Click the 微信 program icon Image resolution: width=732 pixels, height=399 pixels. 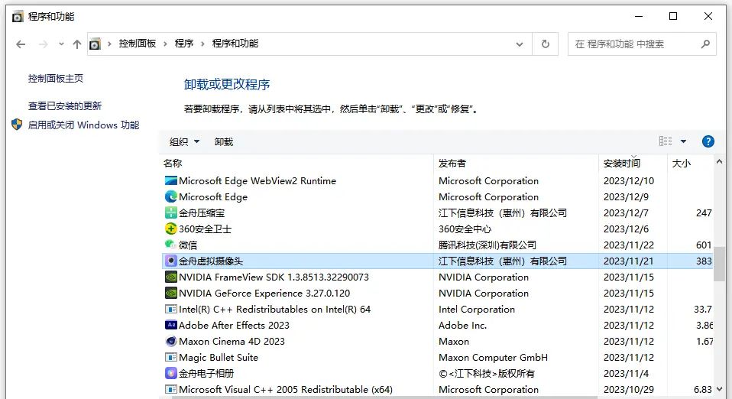171,245
